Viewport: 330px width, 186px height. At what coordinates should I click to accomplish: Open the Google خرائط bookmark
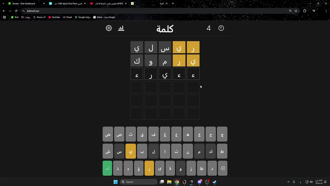(82, 17)
